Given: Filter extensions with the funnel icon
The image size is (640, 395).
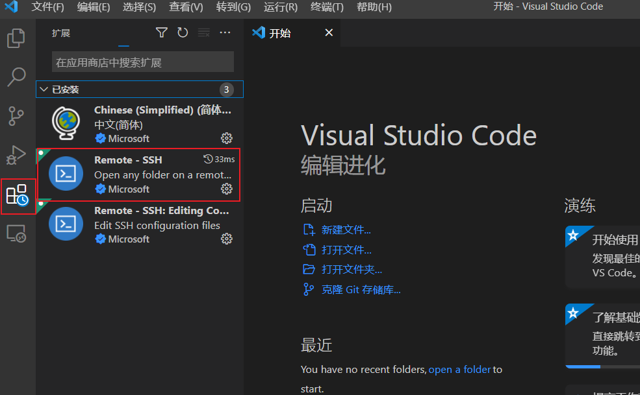Looking at the screenshot, I should 162,32.
